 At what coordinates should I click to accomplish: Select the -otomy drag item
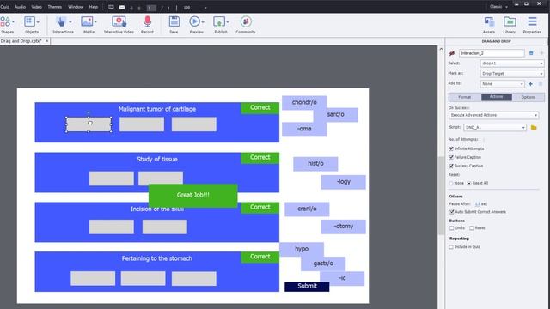(344, 227)
